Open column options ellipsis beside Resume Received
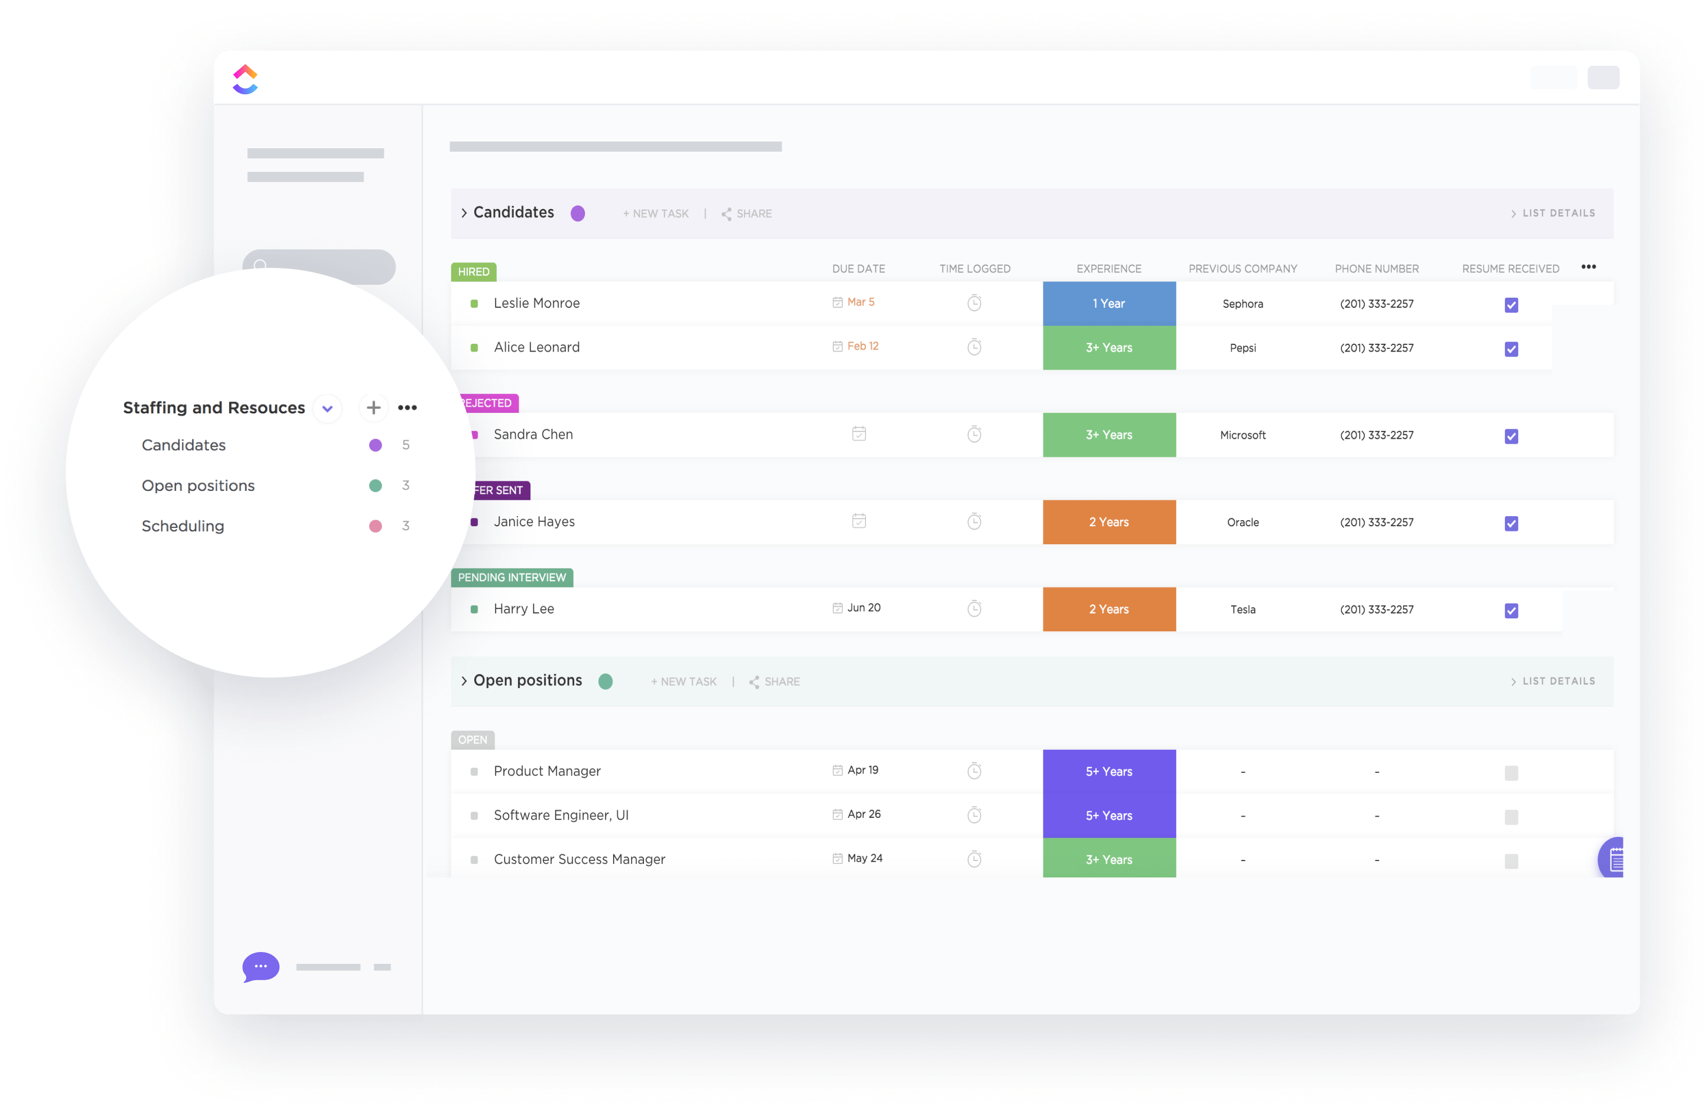The image size is (1706, 1102). pyautogui.click(x=1588, y=267)
